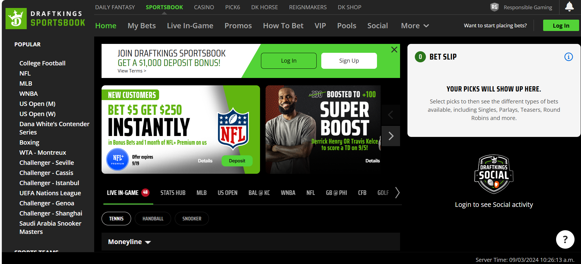Open the Pools page

[x=347, y=26]
